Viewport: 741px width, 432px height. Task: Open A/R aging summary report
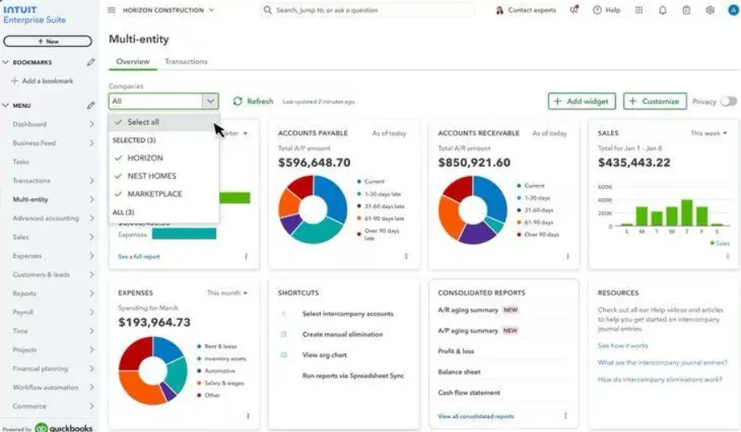[x=468, y=309]
